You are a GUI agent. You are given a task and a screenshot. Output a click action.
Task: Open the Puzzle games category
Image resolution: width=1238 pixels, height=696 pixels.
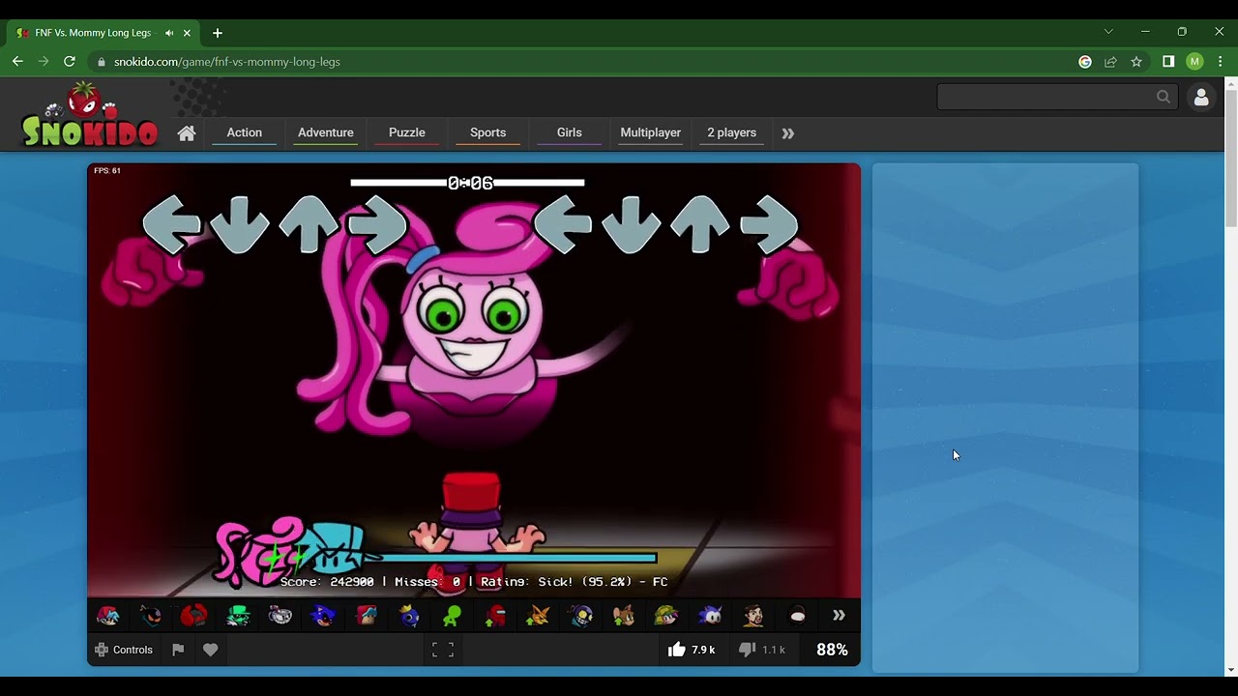(x=407, y=132)
